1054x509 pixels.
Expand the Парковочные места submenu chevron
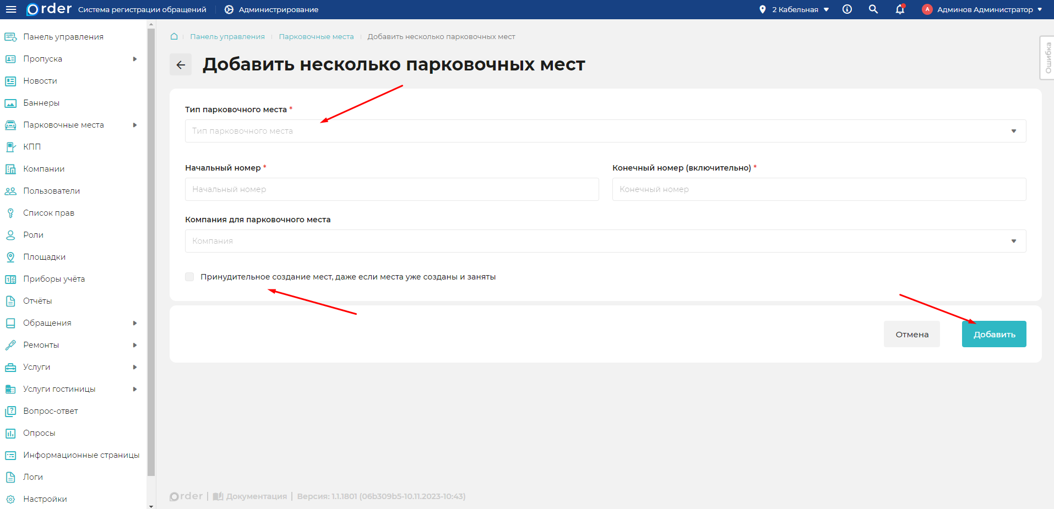click(x=135, y=125)
